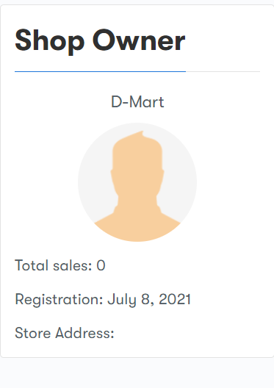
Task: Click the shoulders of the avatar silhouette
Action: coord(137,226)
